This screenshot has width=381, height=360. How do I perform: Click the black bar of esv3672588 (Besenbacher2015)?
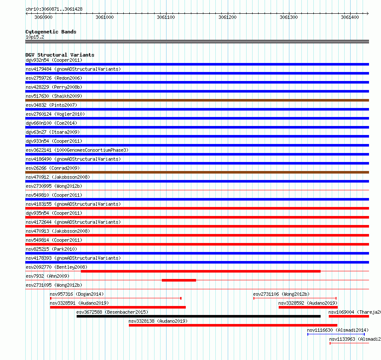199,316
